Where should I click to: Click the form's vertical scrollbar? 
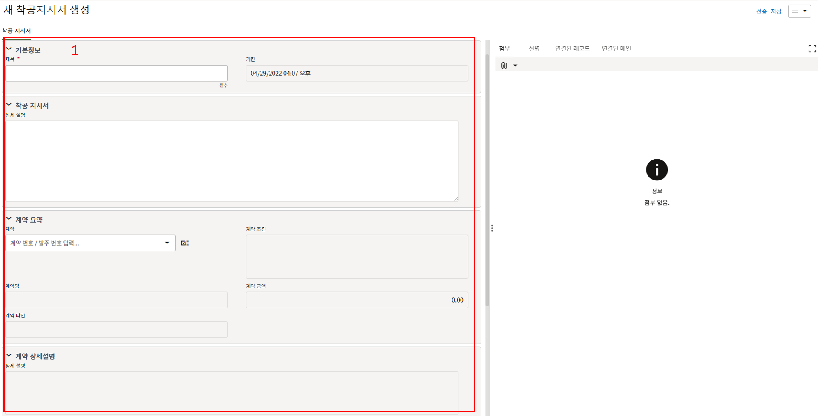[x=487, y=179]
